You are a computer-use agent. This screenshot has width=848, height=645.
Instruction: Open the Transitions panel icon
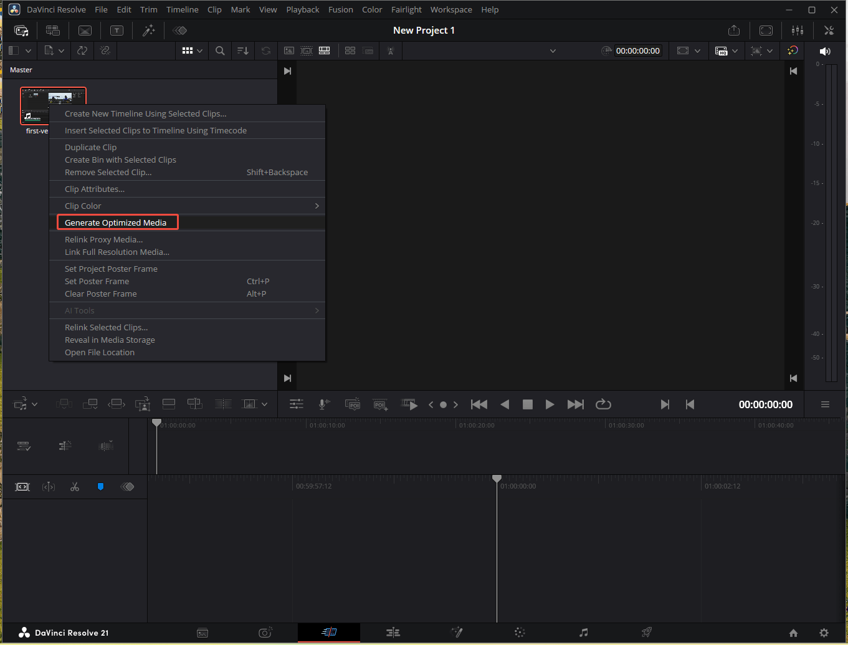85,31
